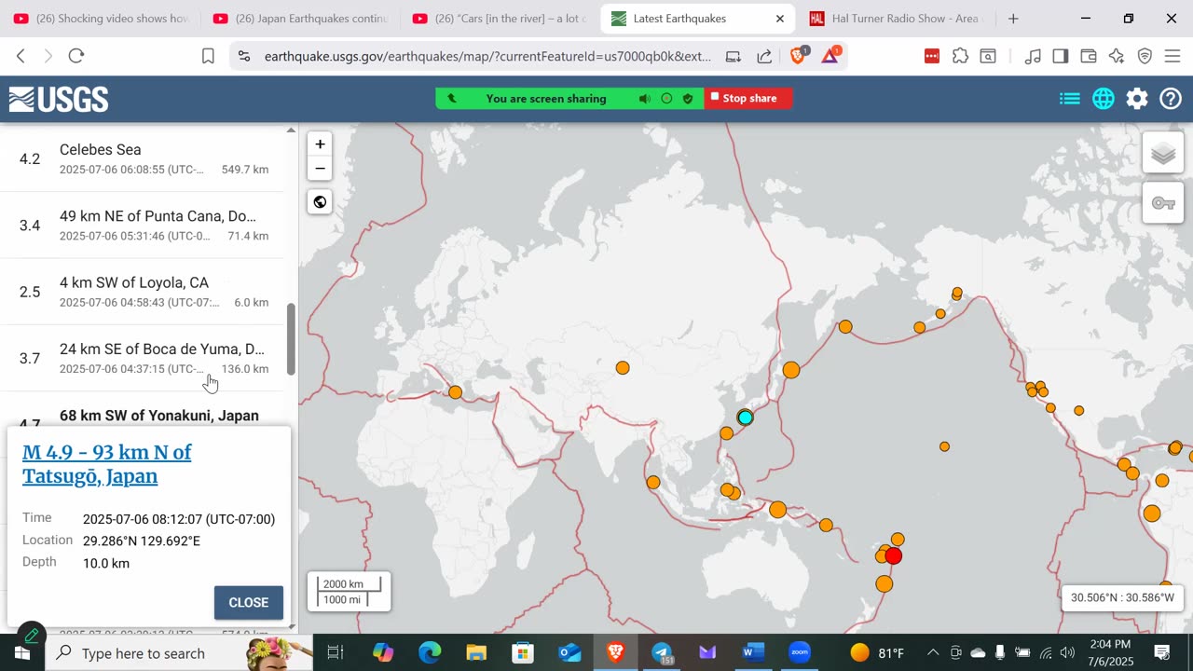Reload the current page
Viewport: 1193px width, 671px height.
(x=76, y=56)
